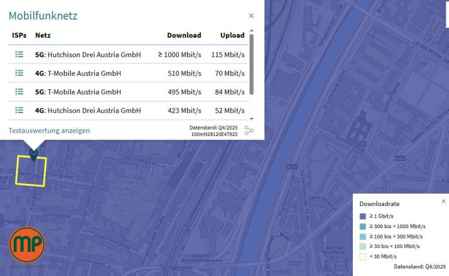The height and width of the screenshot is (276, 449).
Task: Open ISP list for 4G T-Mobile Austria row
Action: point(19,73)
